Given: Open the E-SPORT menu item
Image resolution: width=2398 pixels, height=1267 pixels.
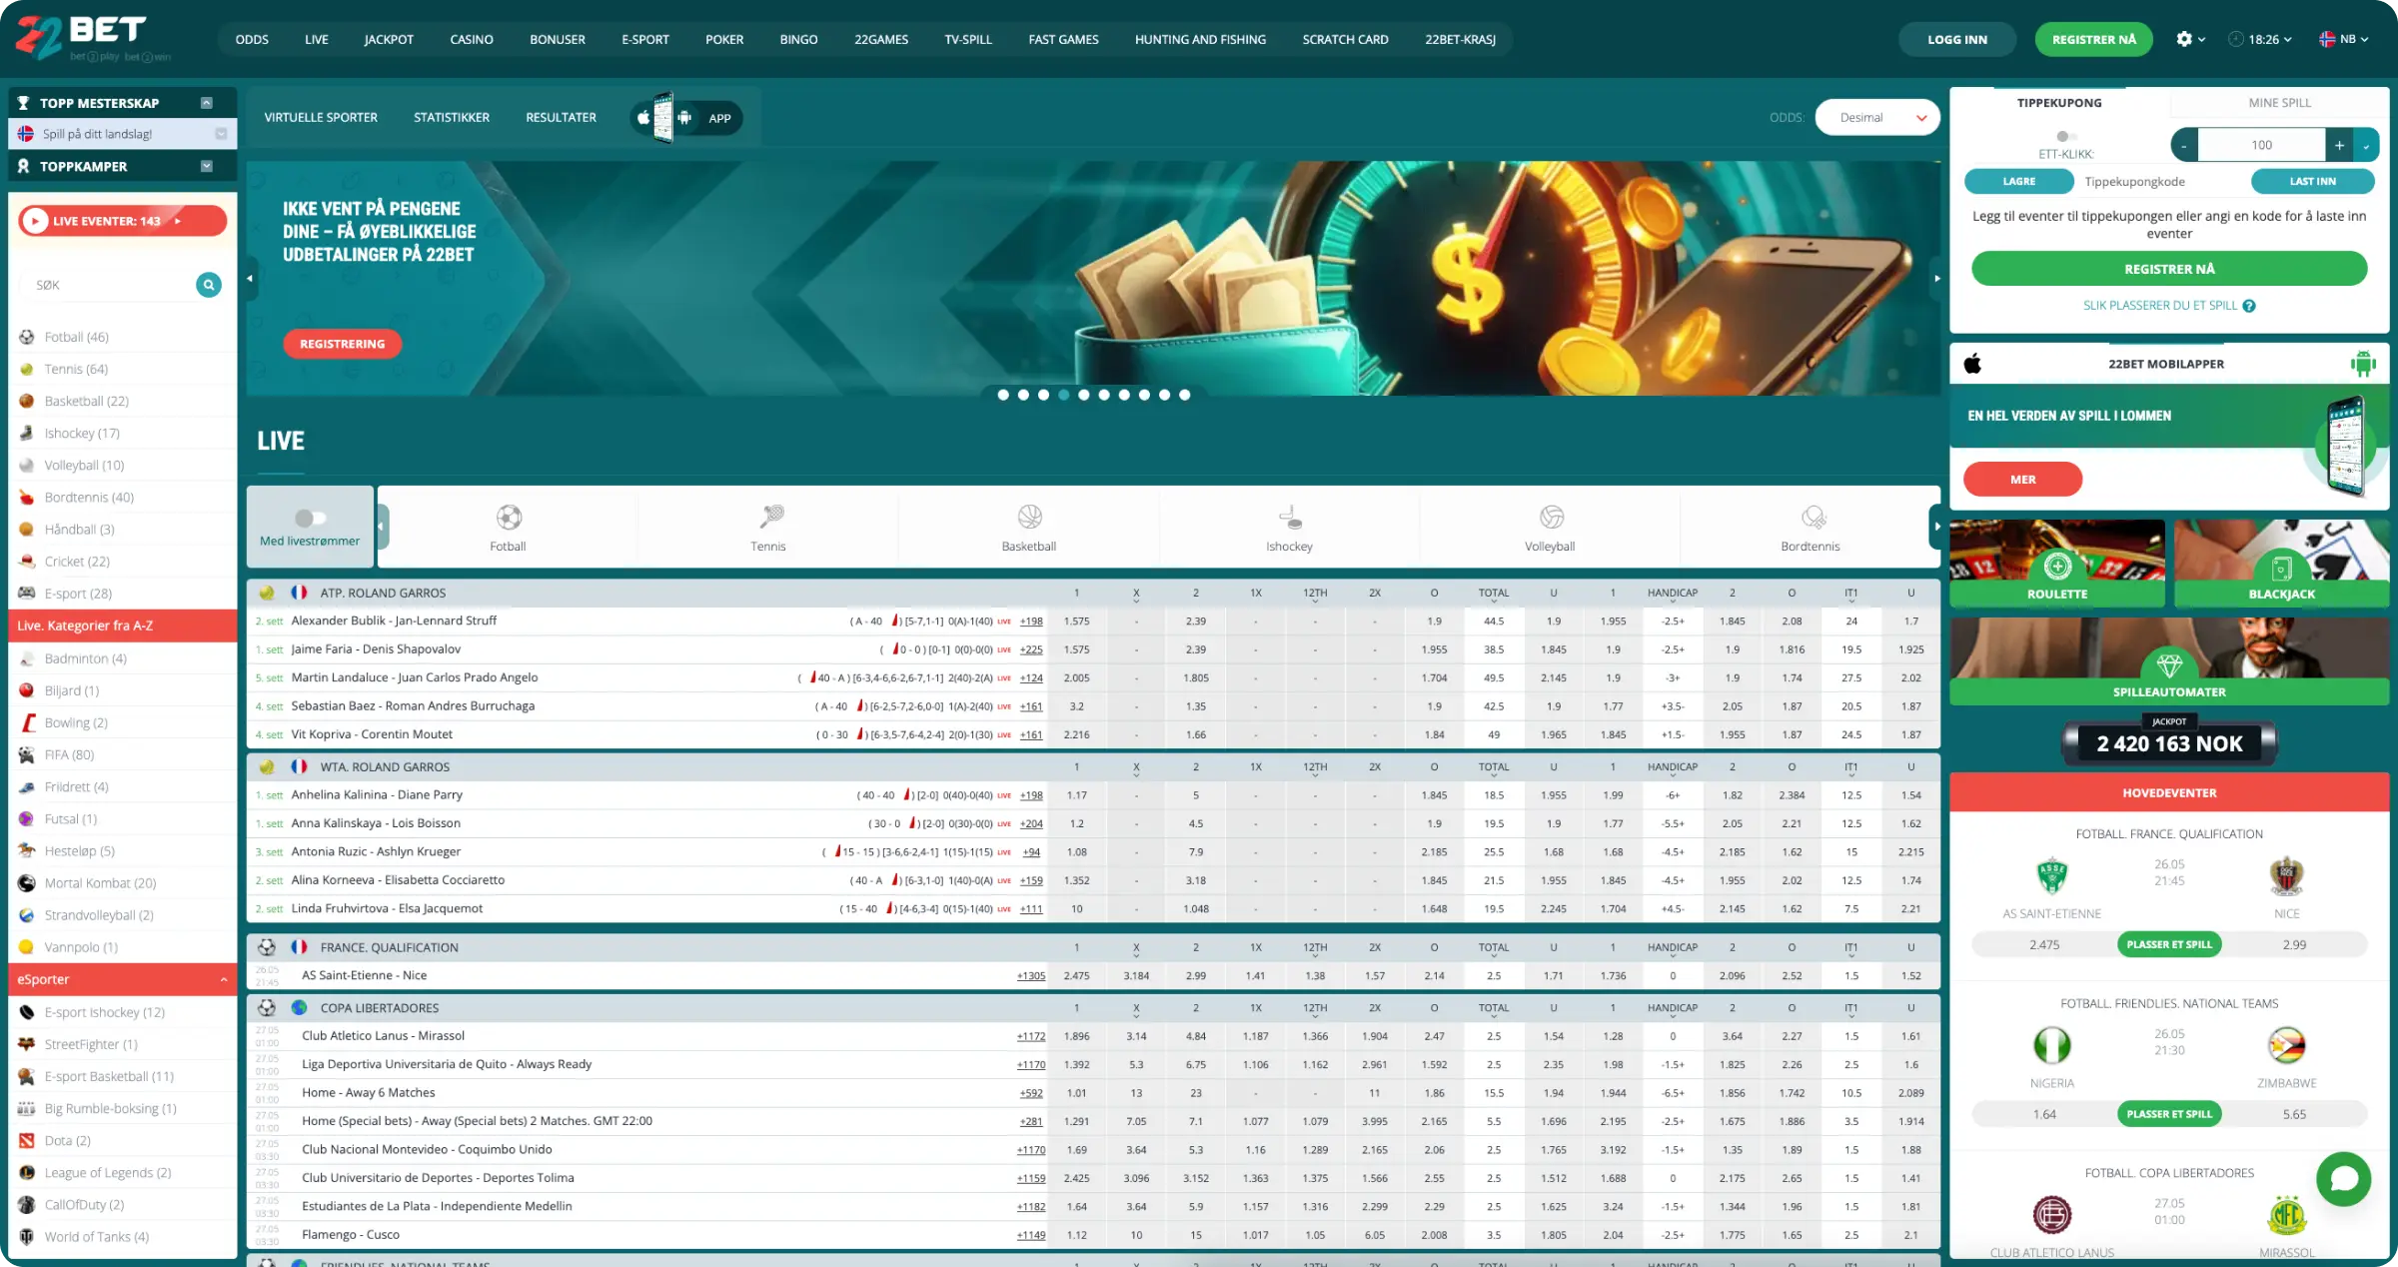Looking at the screenshot, I should pyautogui.click(x=645, y=40).
